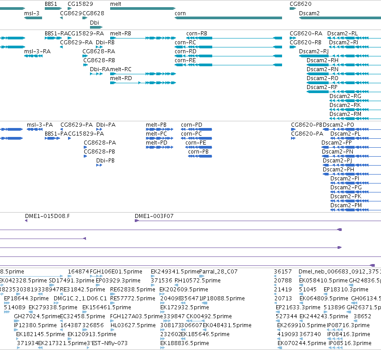381x350 pixels.
Task: Click the corn-PE protein label
Action: (x=196, y=143)
